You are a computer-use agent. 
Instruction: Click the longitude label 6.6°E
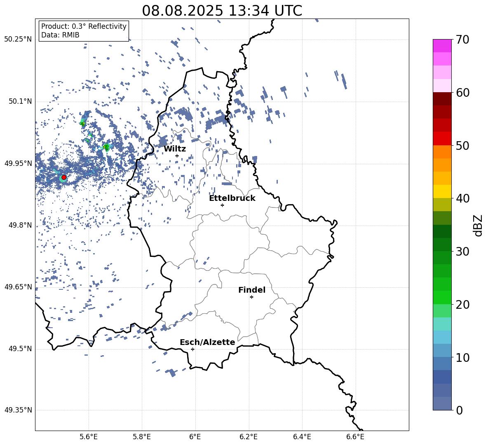[355, 437]
